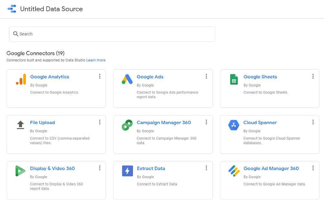Click the green Google Sheets icon
This screenshot has height=203, width=324.
point(234,79)
